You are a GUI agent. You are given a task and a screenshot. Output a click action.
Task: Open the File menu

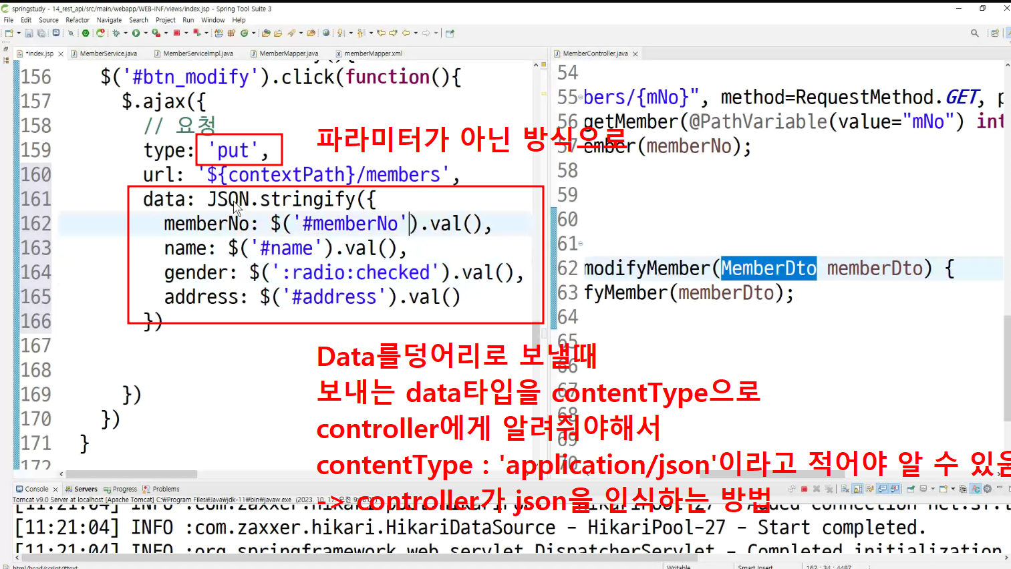[9, 20]
